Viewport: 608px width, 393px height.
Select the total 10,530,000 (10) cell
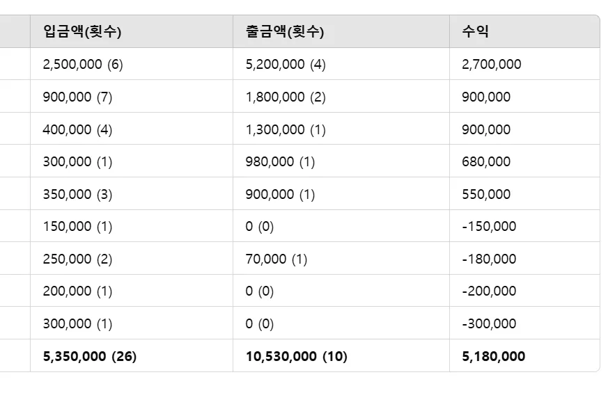341,356
